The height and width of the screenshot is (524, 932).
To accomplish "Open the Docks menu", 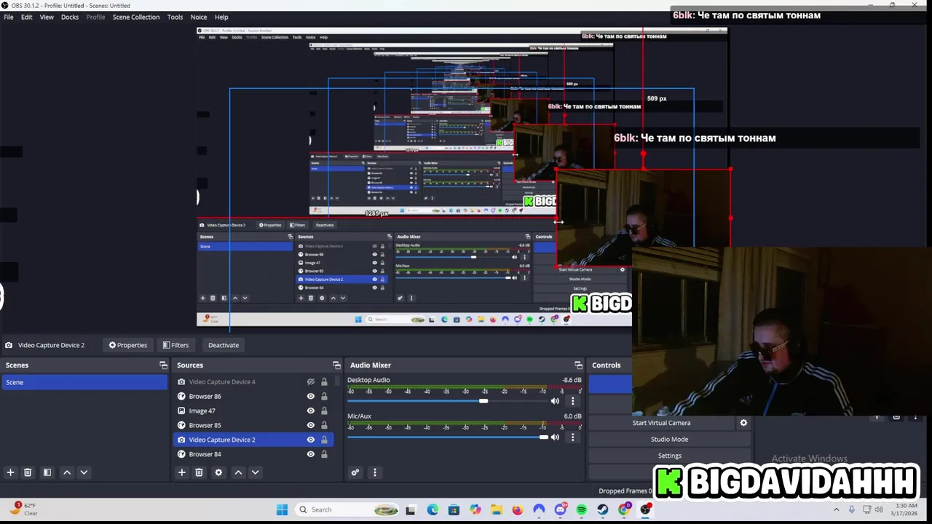I will [70, 17].
